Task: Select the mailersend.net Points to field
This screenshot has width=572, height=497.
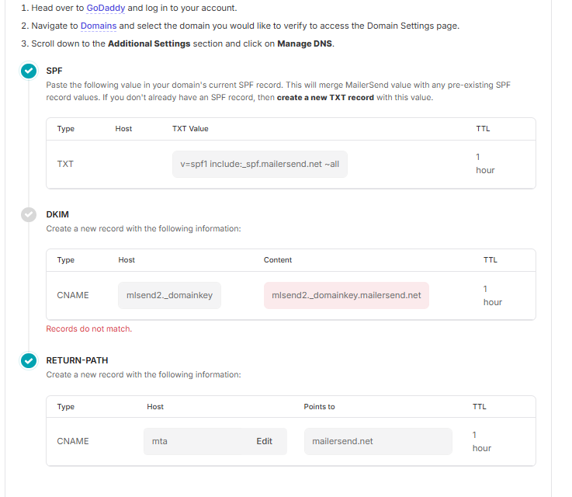Action: click(377, 441)
